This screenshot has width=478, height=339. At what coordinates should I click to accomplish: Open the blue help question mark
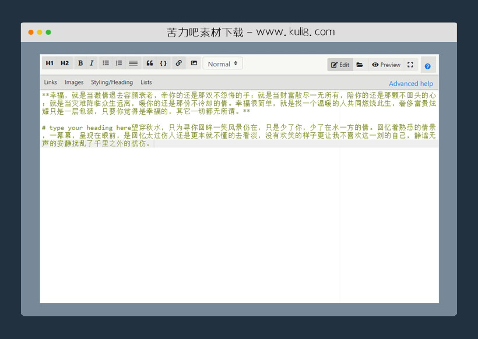click(x=428, y=66)
